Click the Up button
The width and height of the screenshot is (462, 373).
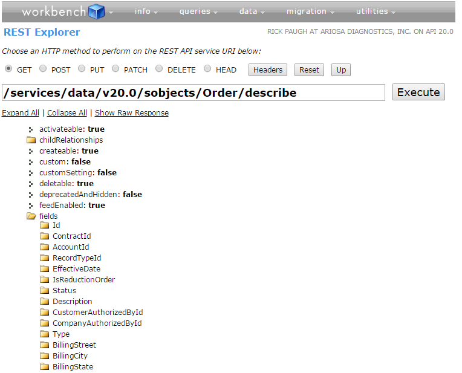(341, 70)
